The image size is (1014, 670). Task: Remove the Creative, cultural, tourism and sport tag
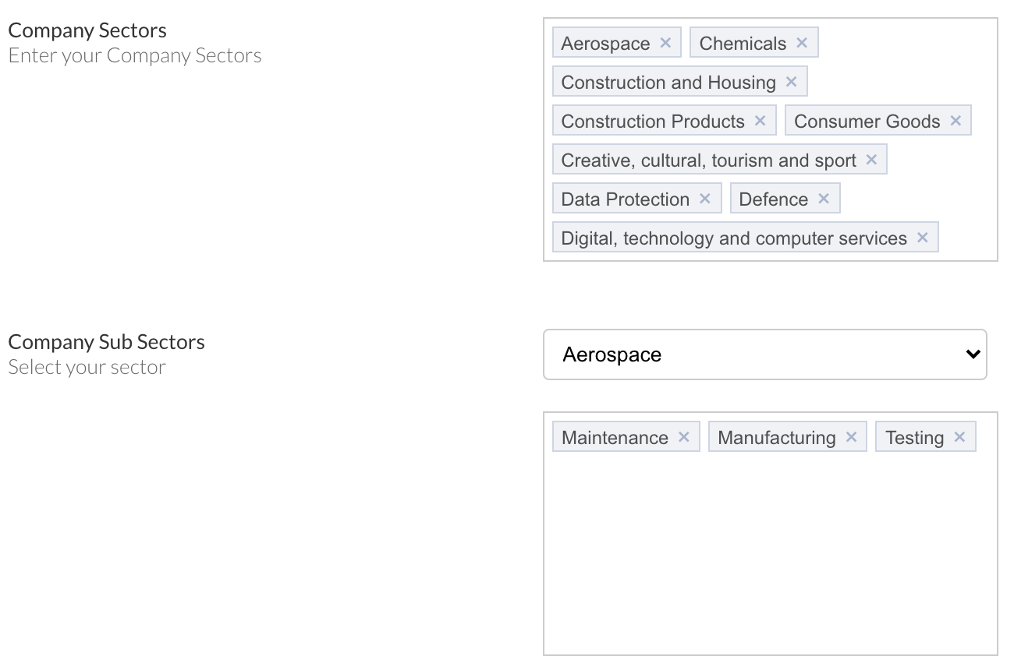click(x=871, y=159)
